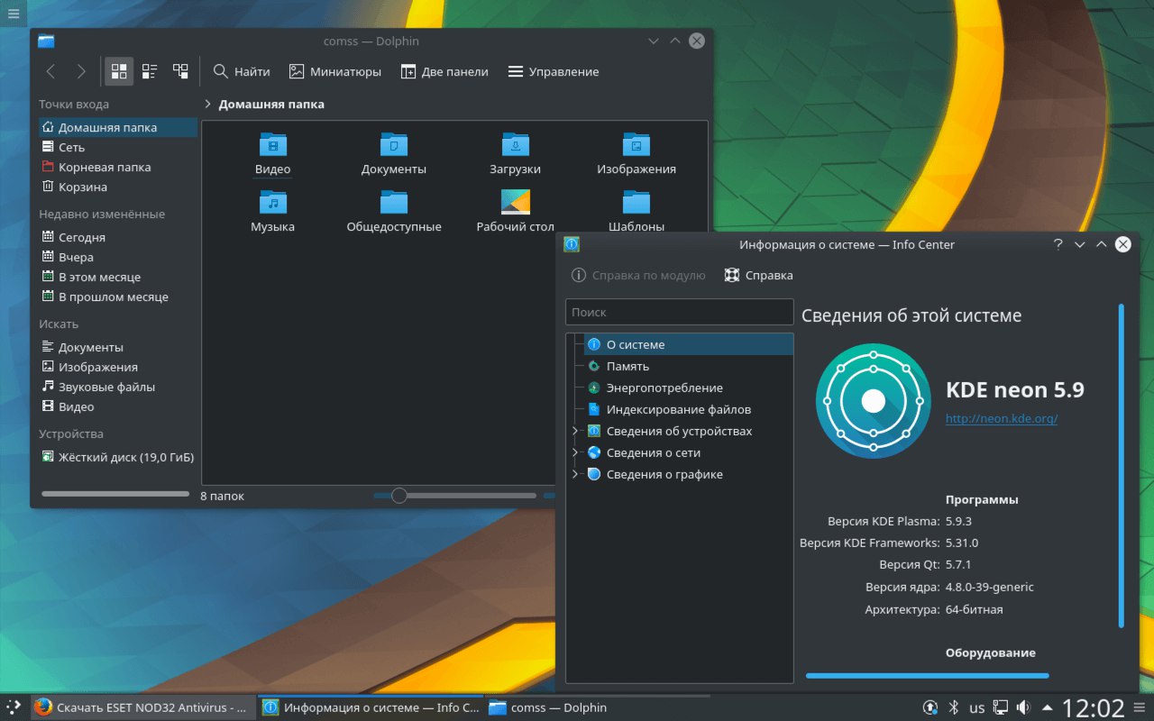Switch Dolphin to compact view mode

tap(150, 71)
